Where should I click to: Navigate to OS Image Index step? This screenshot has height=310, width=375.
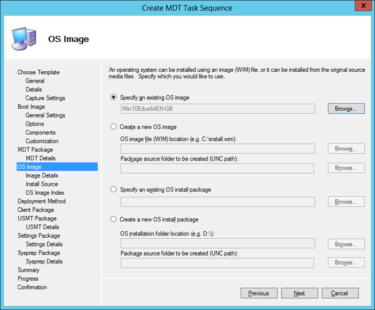coord(45,193)
